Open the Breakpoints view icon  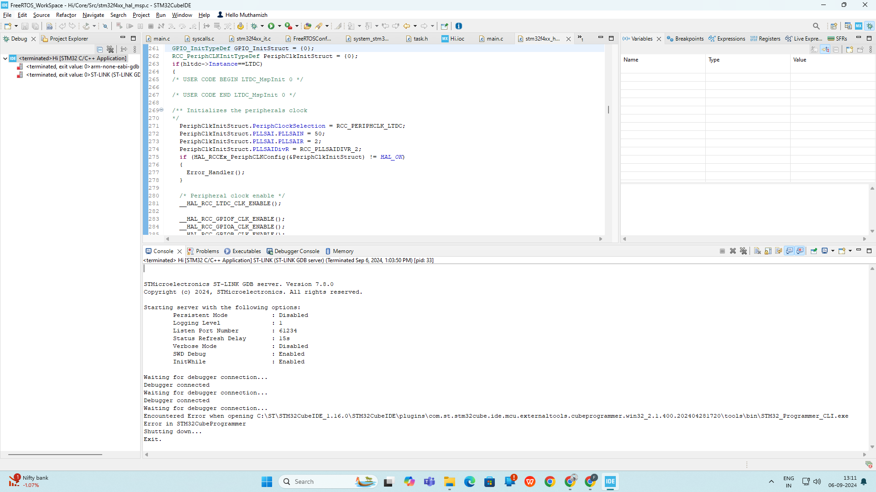pyautogui.click(x=670, y=38)
